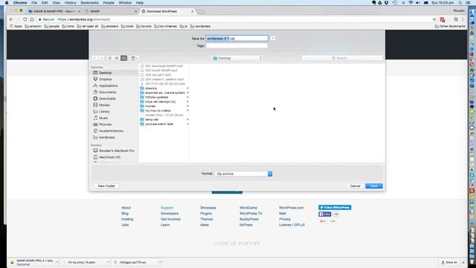
Task: Open options arrow for MAMP_MAMP_PRO download item
Action: (x=57, y=262)
